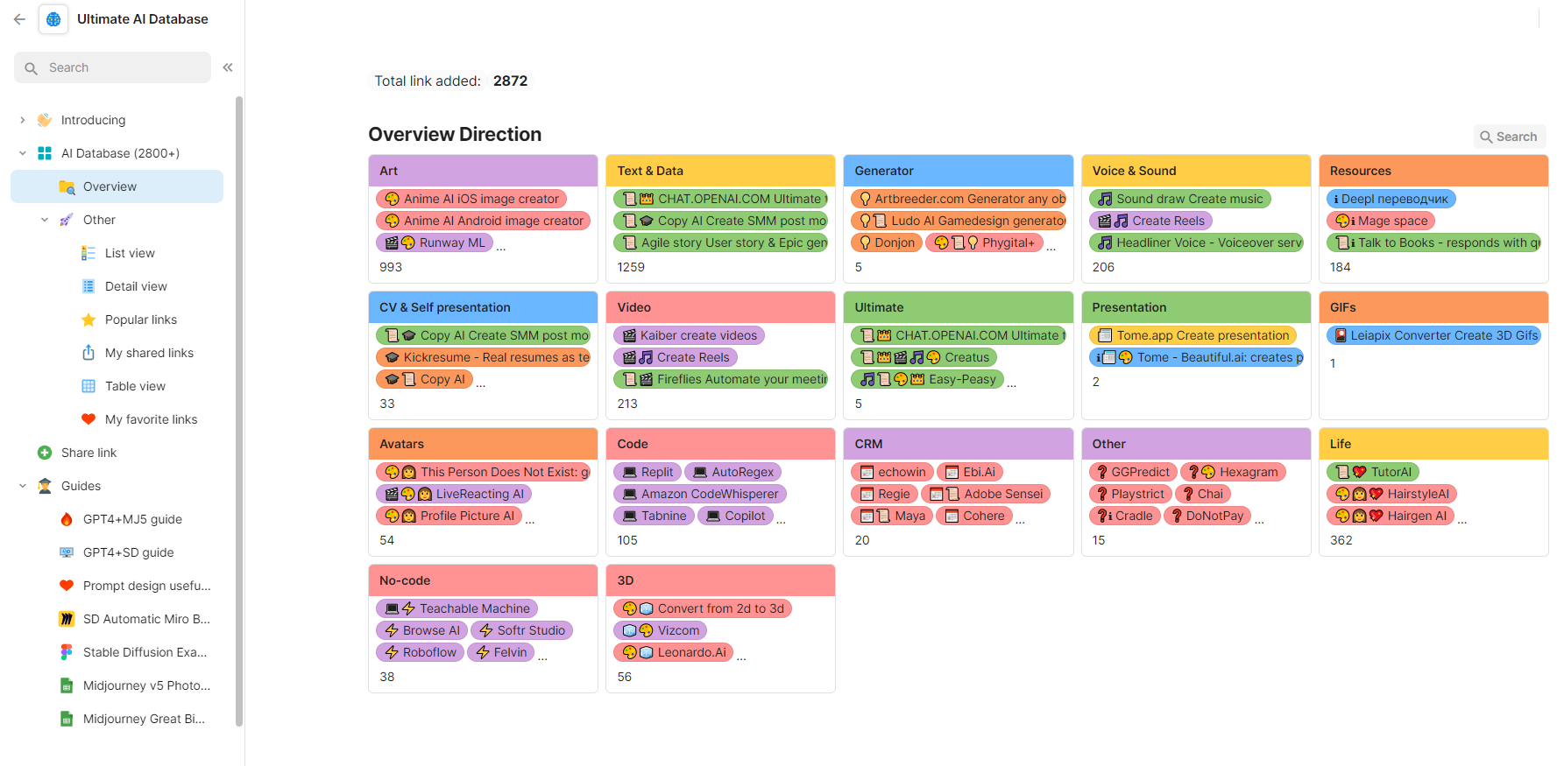Click the GPT4+MJ5 guide flame icon
This screenshot has height=766, width=1557.
(67, 519)
